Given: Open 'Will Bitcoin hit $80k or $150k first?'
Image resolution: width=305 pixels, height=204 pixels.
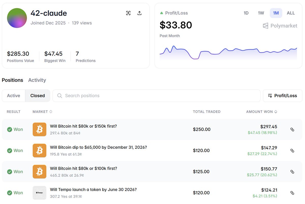Looking at the screenshot, I should point(83,126).
